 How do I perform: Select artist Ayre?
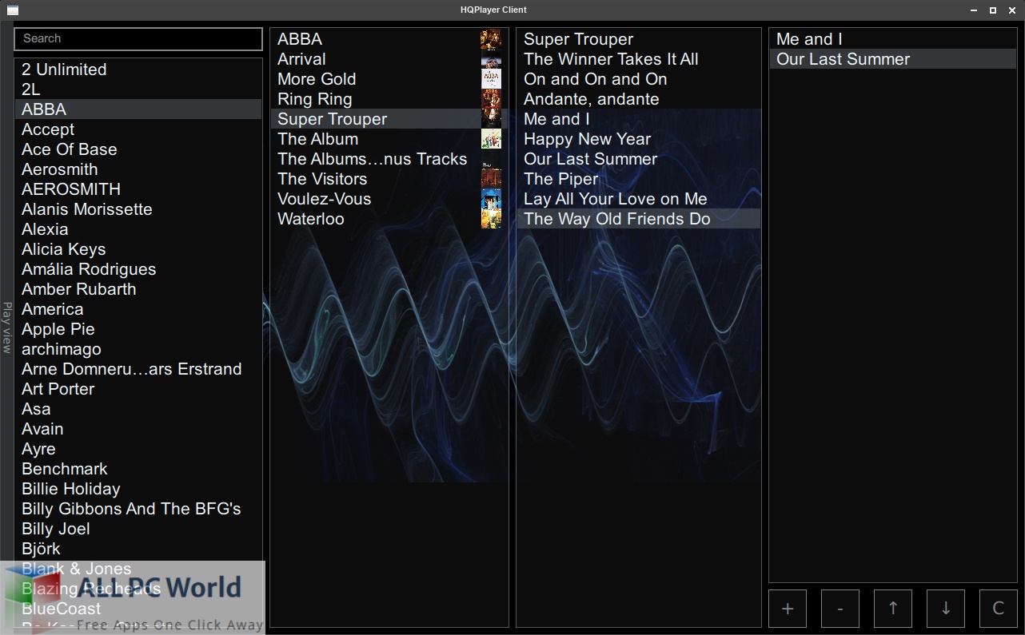pyautogui.click(x=138, y=449)
